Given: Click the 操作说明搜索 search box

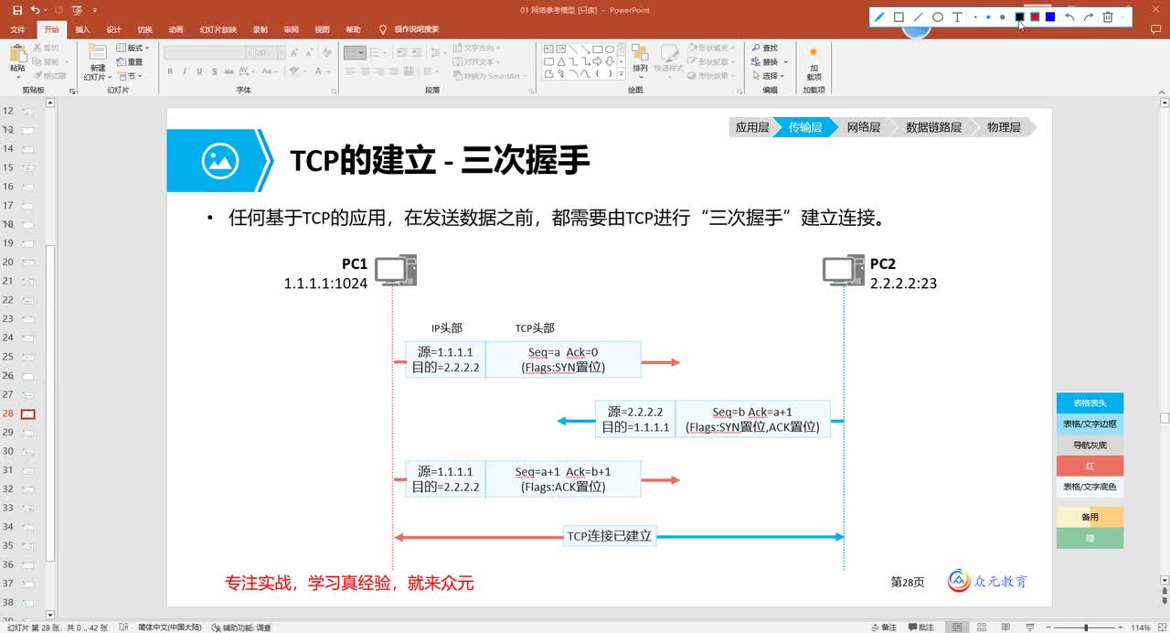Looking at the screenshot, I should click(x=416, y=29).
